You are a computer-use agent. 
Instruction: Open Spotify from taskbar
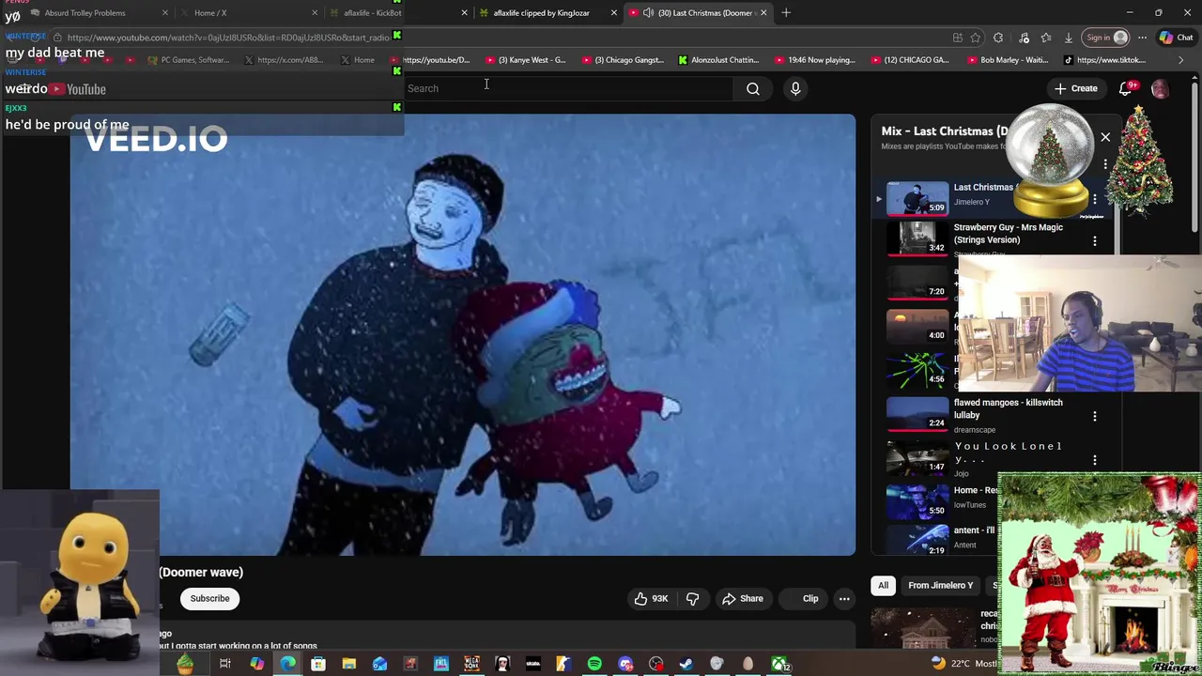[x=594, y=665]
